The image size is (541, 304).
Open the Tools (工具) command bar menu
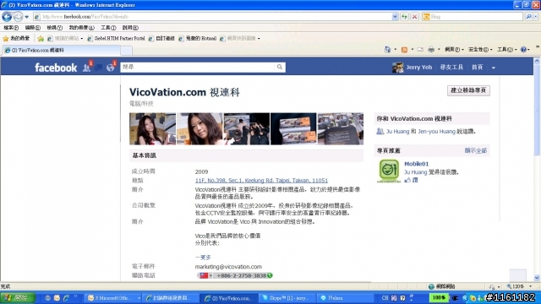tap(506, 50)
